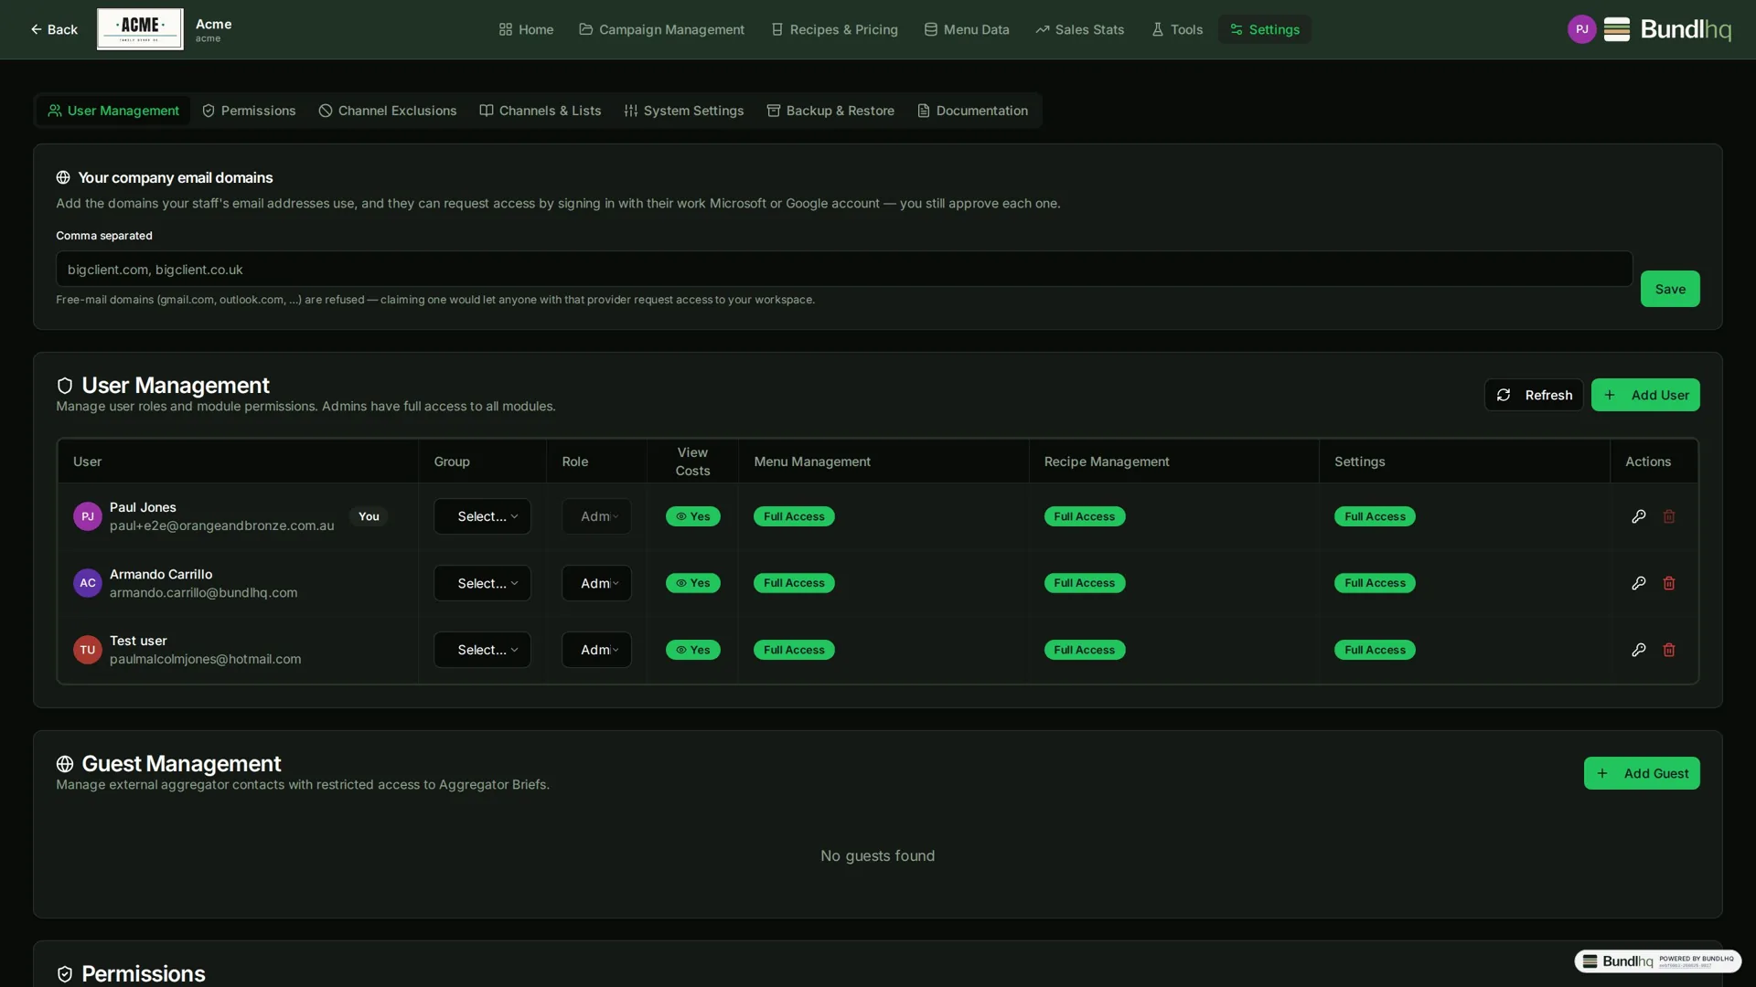
Task: Click the Add Guest button
Action: point(1642,773)
